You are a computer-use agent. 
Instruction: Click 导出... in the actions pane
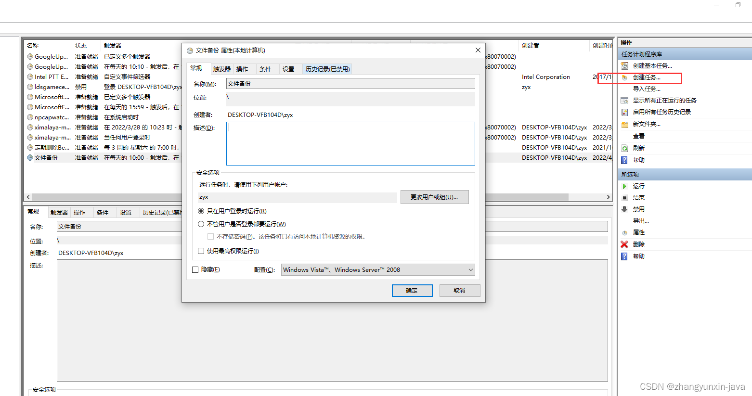coord(641,220)
